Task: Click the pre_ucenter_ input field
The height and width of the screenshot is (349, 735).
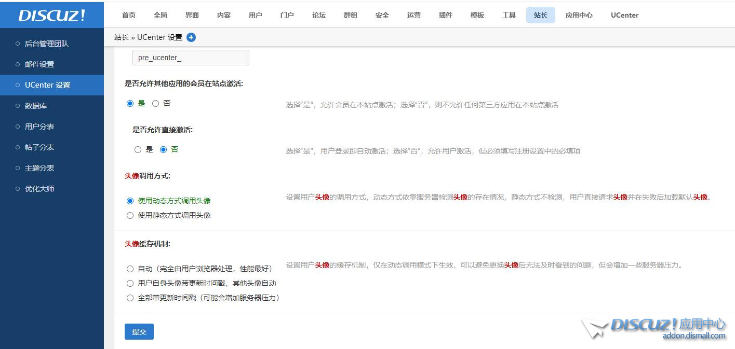Action: click(190, 57)
